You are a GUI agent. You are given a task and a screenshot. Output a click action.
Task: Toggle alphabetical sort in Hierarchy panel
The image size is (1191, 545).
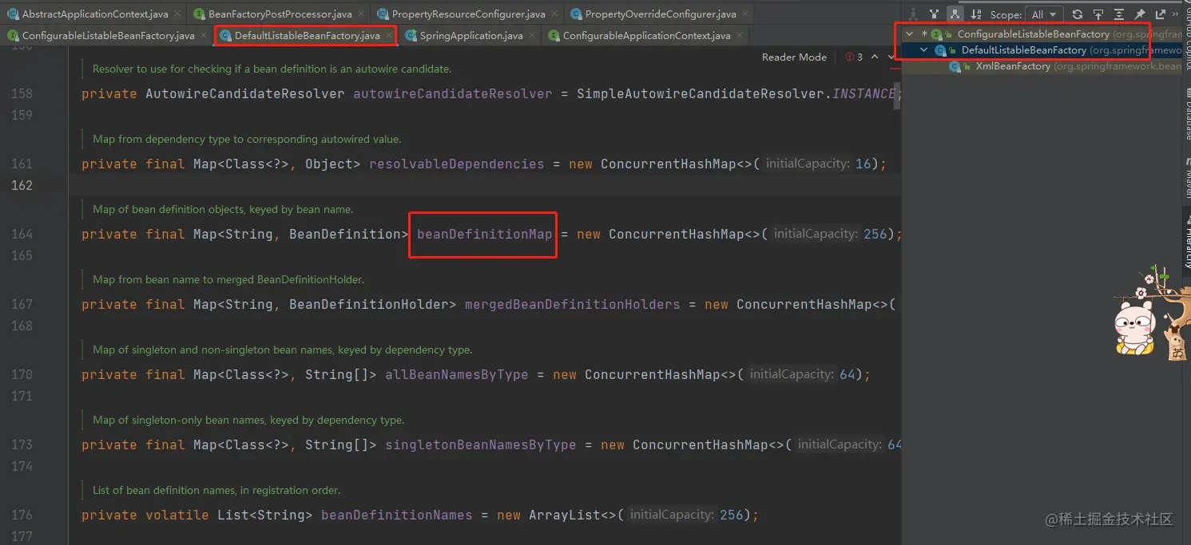pyautogui.click(x=976, y=14)
